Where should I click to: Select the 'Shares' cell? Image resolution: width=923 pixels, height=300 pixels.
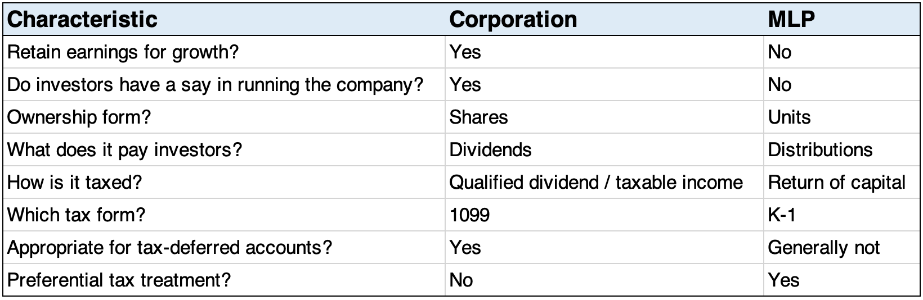(478, 117)
